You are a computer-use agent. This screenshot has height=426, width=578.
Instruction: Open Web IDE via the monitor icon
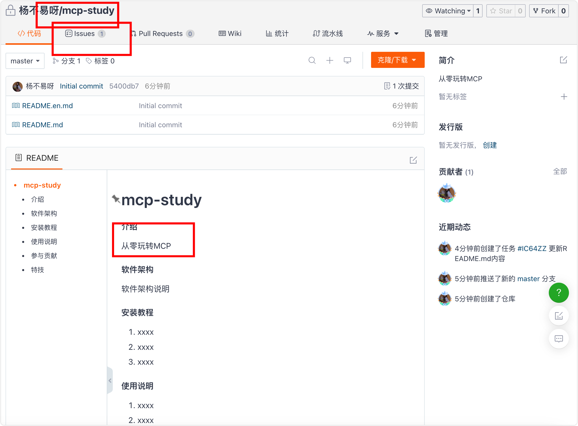tap(347, 61)
